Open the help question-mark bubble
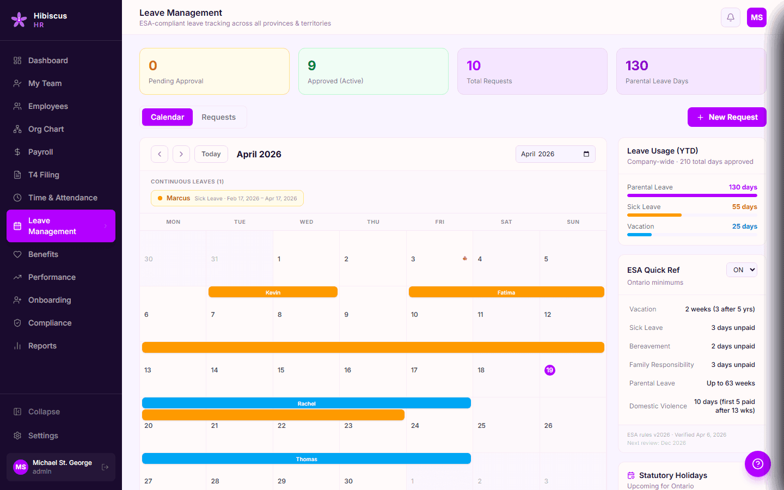The height and width of the screenshot is (490, 784). click(x=758, y=464)
